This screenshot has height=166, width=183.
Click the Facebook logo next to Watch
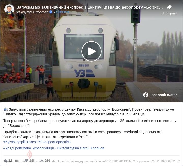point(146,95)
